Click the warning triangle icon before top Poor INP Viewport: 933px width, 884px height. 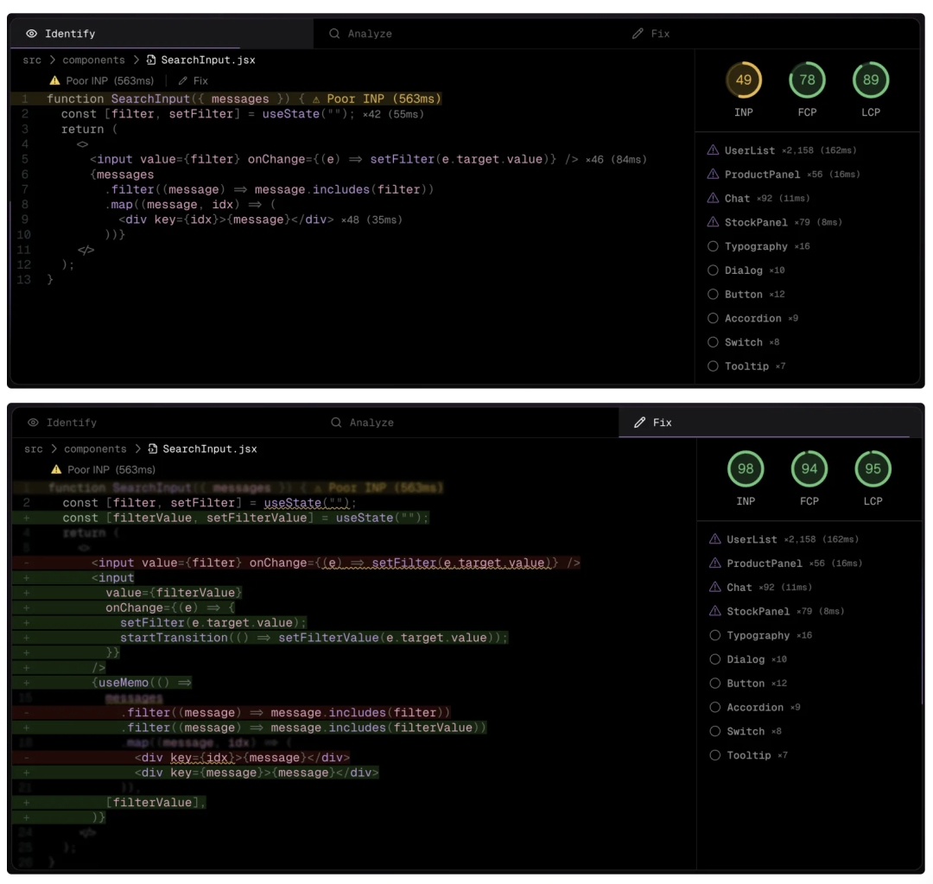[x=54, y=80]
